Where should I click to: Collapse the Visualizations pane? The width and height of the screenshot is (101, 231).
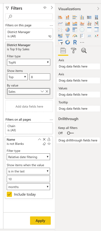point(98,9)
